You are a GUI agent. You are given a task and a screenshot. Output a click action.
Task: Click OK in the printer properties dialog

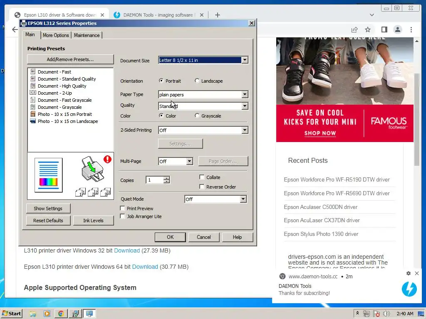click(x=170, y=237)
